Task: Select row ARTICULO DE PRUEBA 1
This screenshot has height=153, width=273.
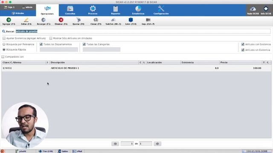Action: click(136, 68)
